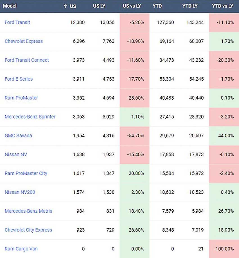Open the Chevrolet Express link
239x258 pixels.
[x=24, y=41]
